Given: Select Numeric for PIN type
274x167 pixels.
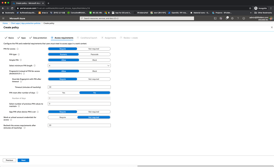Looking at the screenshot, I should coord(63,55).
